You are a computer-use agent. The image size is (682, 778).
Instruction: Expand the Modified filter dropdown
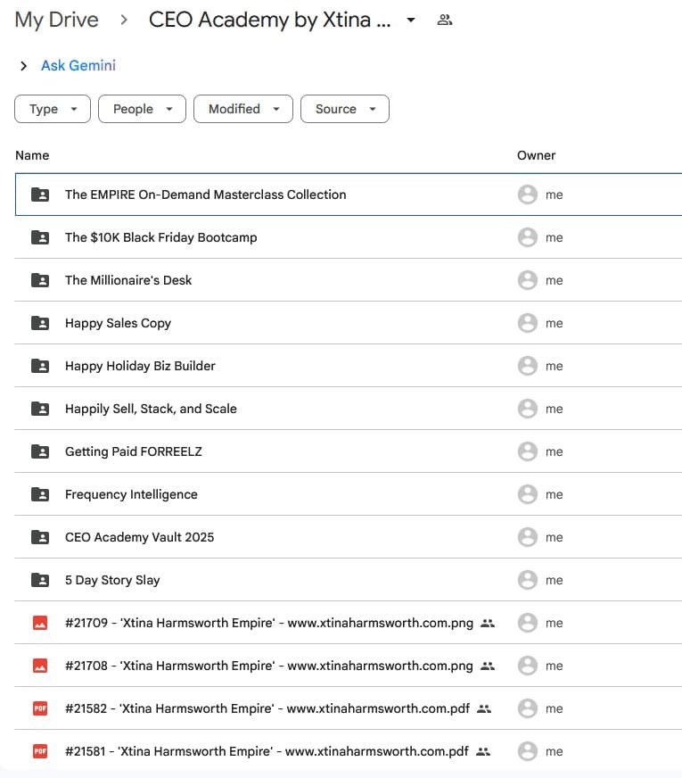tap(243, 109)
